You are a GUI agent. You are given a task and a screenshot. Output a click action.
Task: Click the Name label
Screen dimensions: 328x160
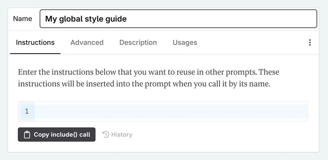point(22,19)
